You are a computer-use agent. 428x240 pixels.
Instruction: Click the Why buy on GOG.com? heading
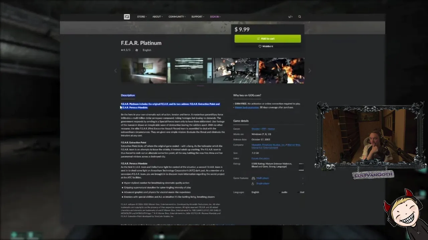click(247, 95)
